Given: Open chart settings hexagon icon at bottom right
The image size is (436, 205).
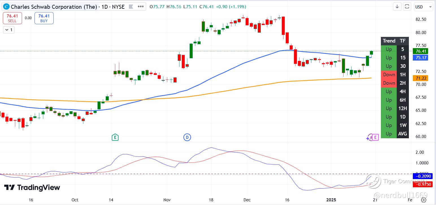Looking at the screenshot, I should point(424,200).
